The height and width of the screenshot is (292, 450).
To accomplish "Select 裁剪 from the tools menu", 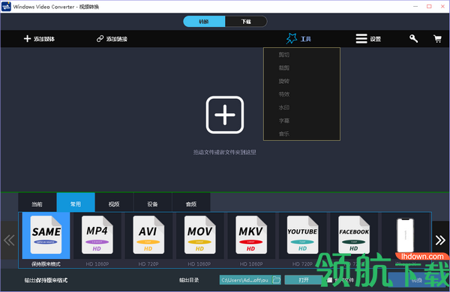I will click(284, 67).
